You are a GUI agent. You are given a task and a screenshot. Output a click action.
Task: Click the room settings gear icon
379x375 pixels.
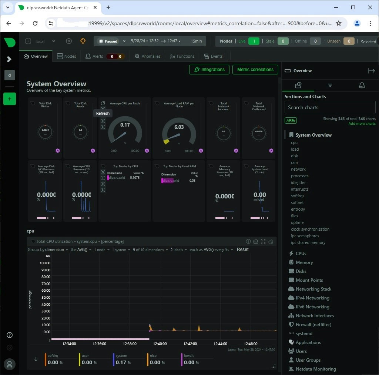tap(68, 41)
